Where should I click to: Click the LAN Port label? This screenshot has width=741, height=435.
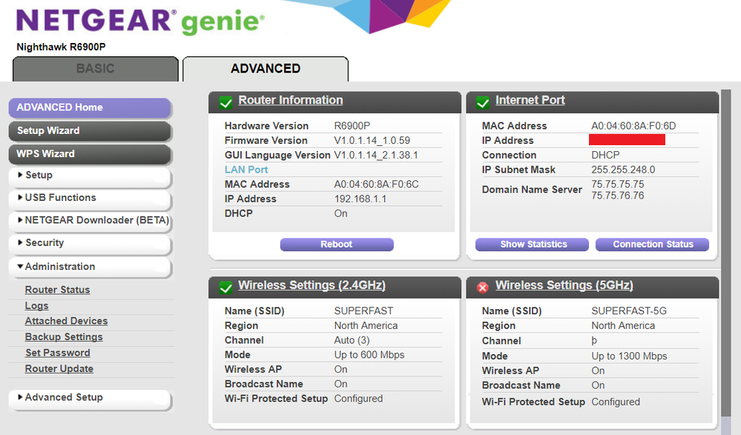246,170
